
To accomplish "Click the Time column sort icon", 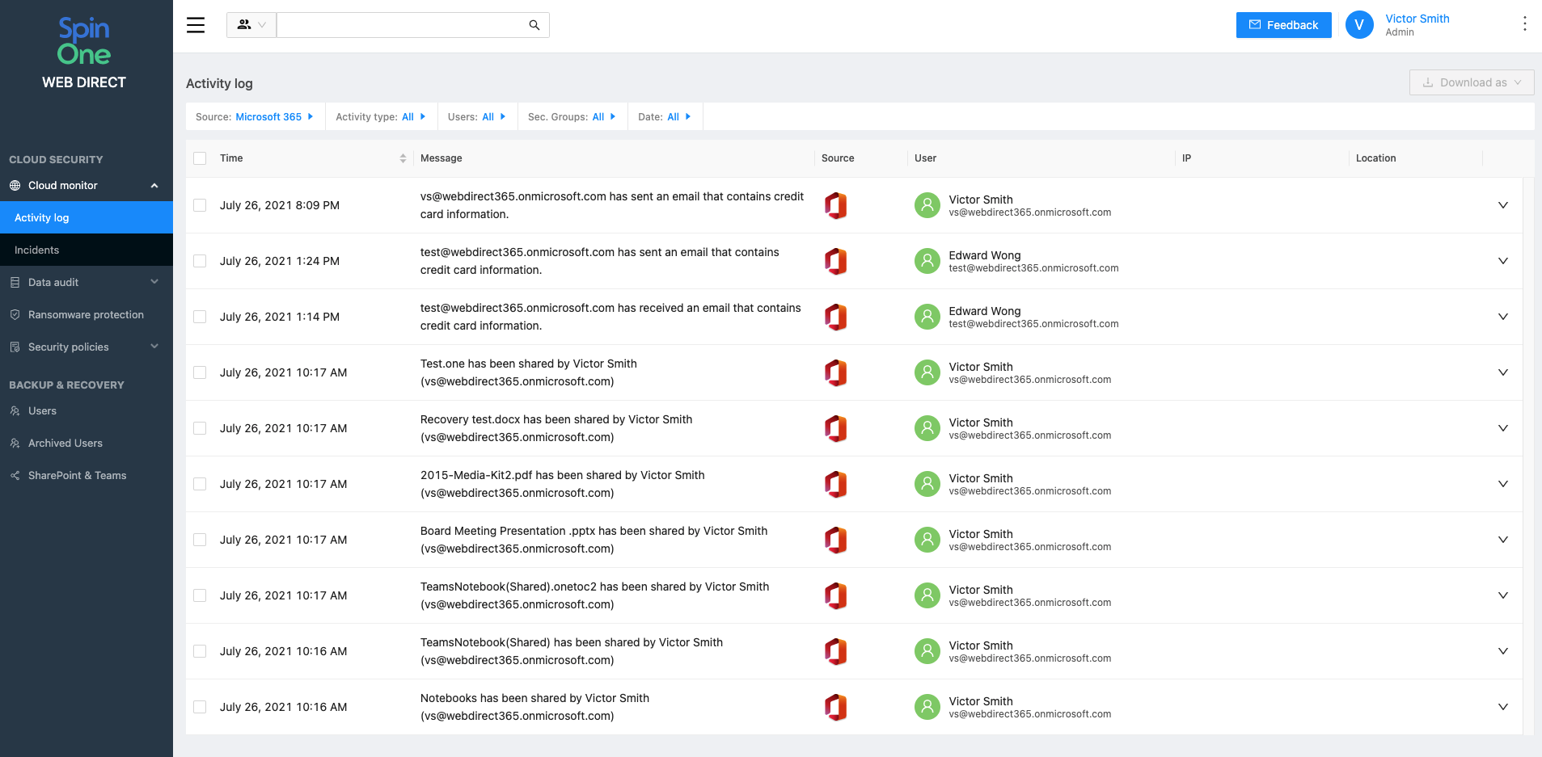I will click(x=403, y=158).
